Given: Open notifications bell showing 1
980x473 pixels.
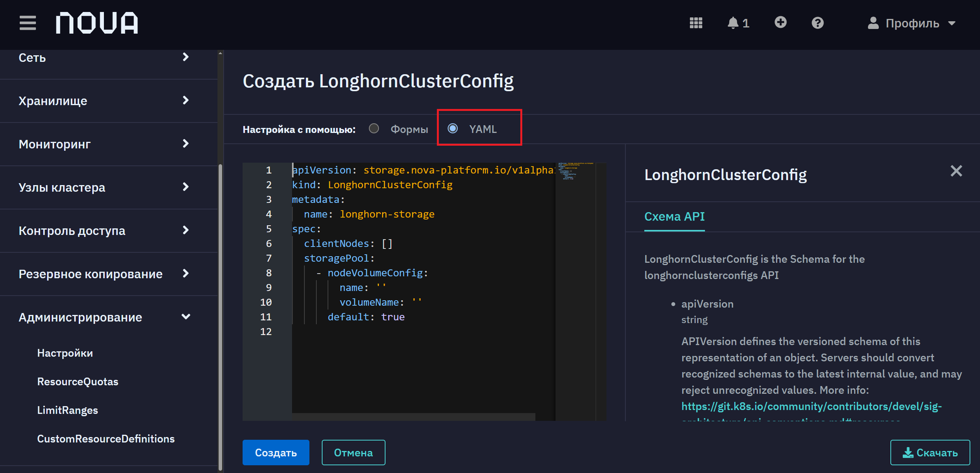Looking at the screenshot, I should pos(738,23).
